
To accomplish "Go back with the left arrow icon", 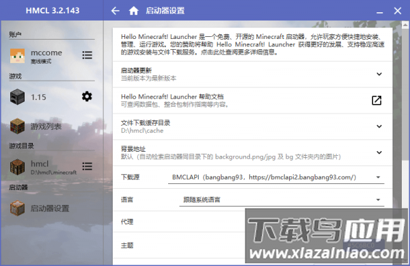I will pos(115,11).
